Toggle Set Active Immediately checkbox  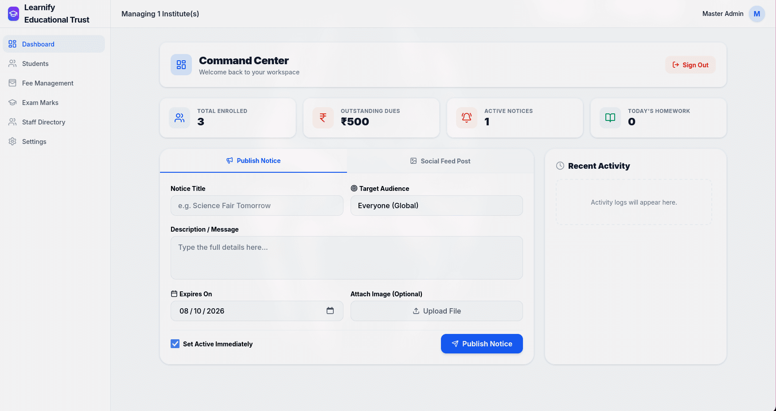click(x=175, y=344)
